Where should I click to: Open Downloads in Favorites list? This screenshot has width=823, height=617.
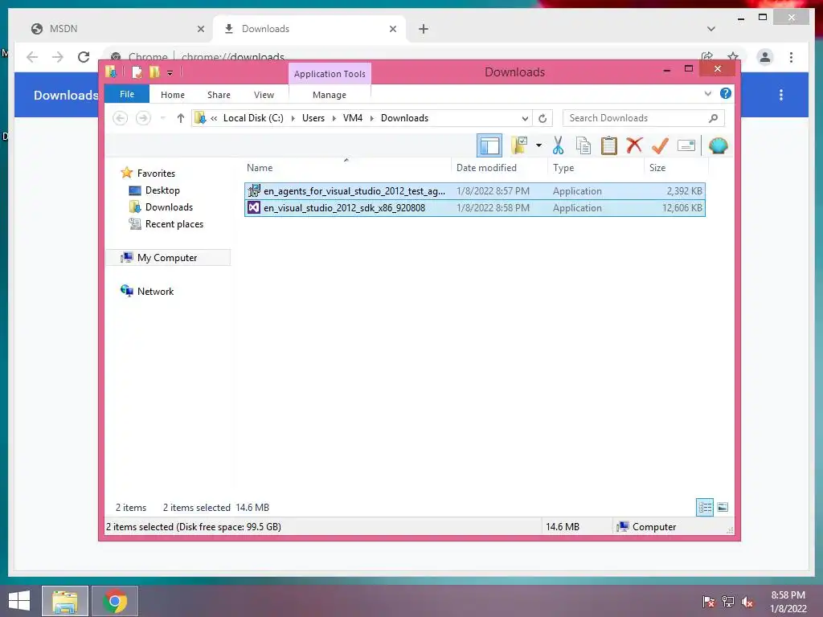click(x=169, y=207)
